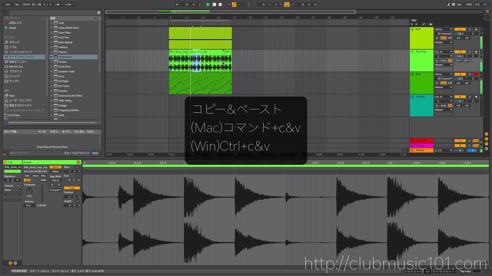Toggle the metronome icon
Screen dimensions: 492x276
tap(58, 5)
